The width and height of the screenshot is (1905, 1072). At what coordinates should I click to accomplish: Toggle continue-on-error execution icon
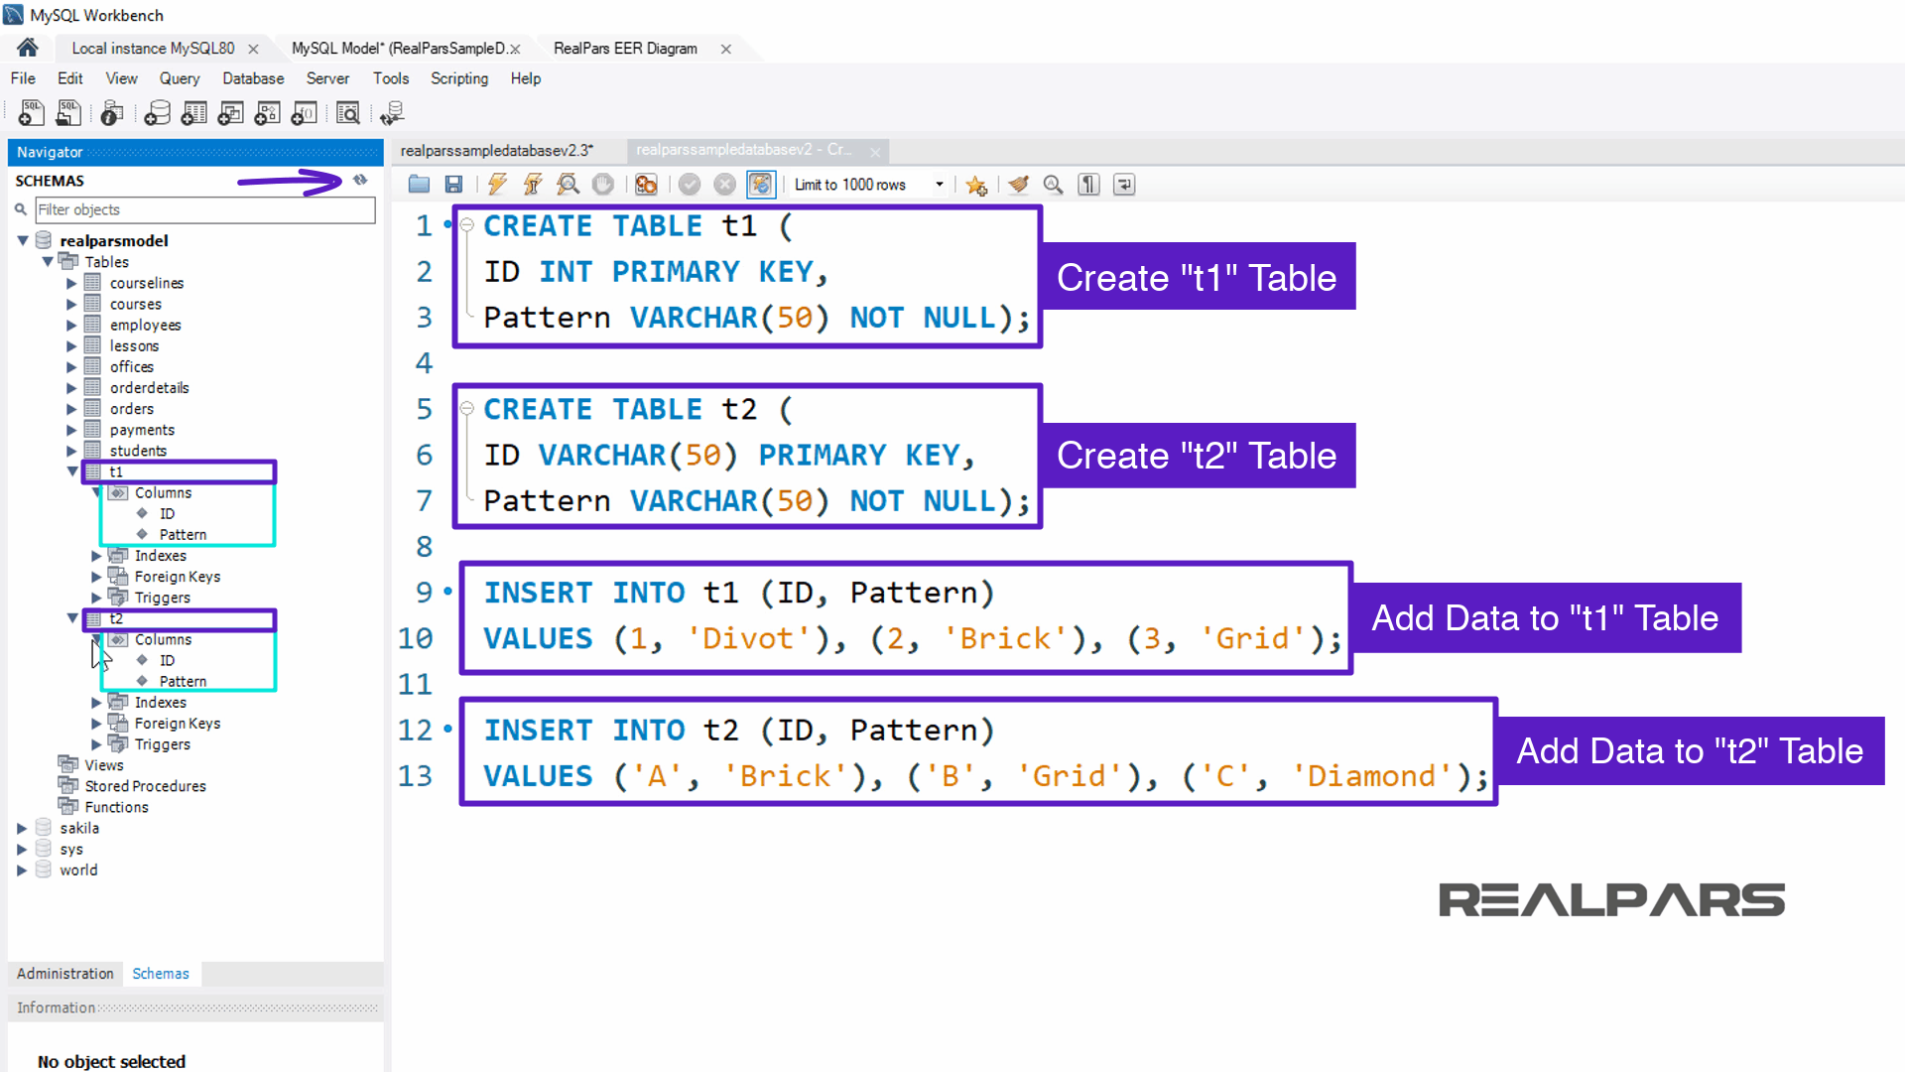pyautogui.click(x=646, y=184)
